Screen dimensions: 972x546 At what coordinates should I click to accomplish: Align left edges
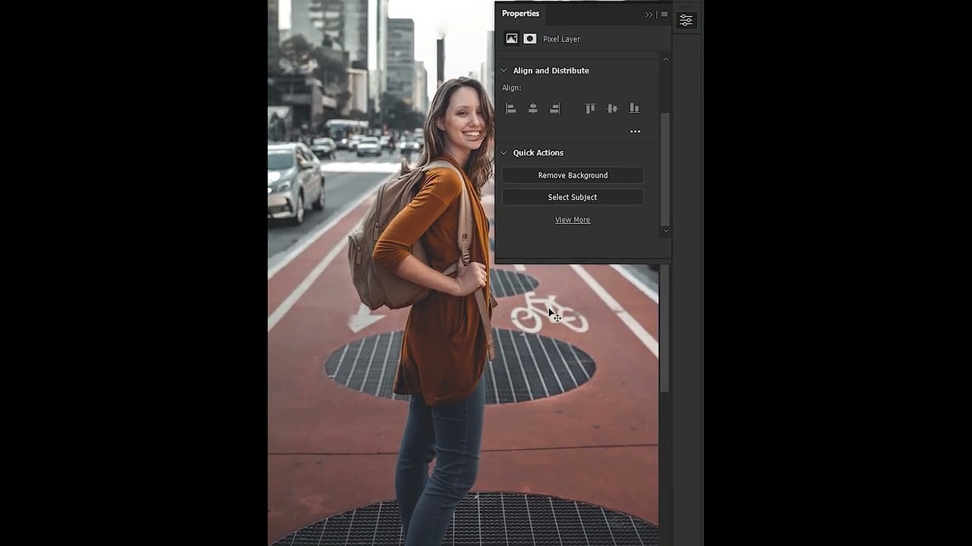coord(511,108)
